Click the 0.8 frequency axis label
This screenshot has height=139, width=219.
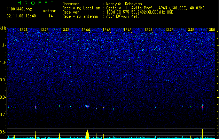click(3, 97)
